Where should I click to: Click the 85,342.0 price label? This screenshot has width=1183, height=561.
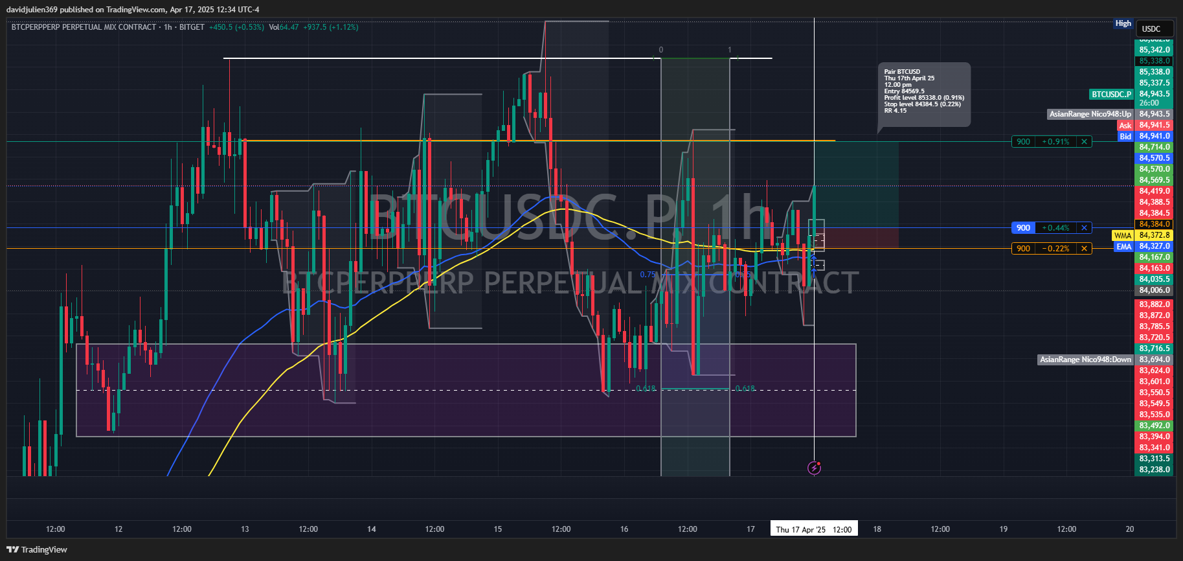pyautogui.click(x=1155, y=50)
